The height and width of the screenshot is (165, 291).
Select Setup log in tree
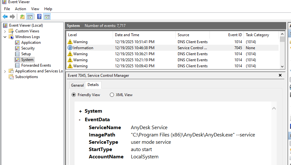26,54
